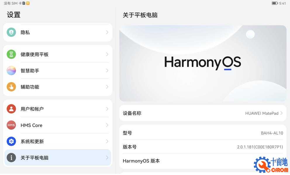The image size is (290, 175).
Task: Open the 健康使用平板 menu entry
Action: click(x=58, y=54)
